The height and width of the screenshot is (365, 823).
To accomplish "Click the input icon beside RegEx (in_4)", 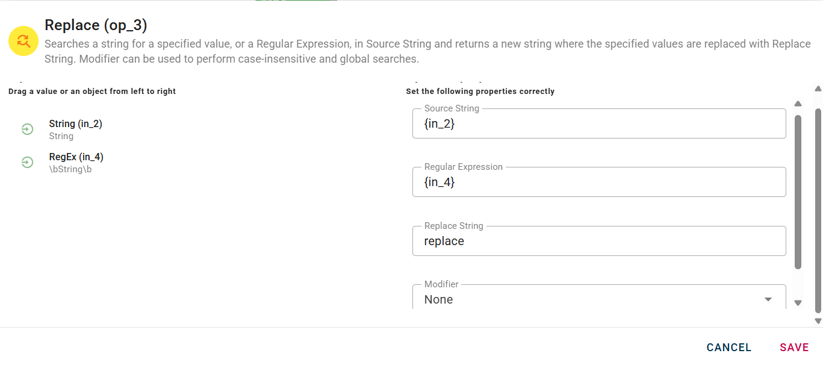I will point(27,162).
